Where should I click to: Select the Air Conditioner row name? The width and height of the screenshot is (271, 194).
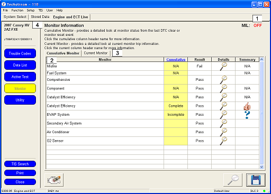58,132
